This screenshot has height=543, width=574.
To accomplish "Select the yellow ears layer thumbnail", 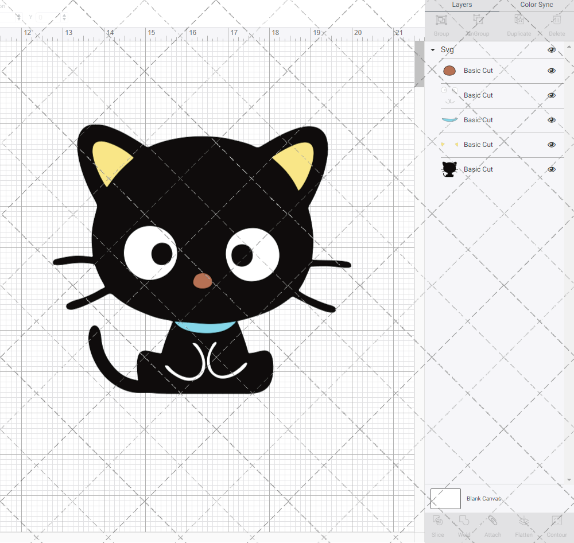I will (449, 145).
